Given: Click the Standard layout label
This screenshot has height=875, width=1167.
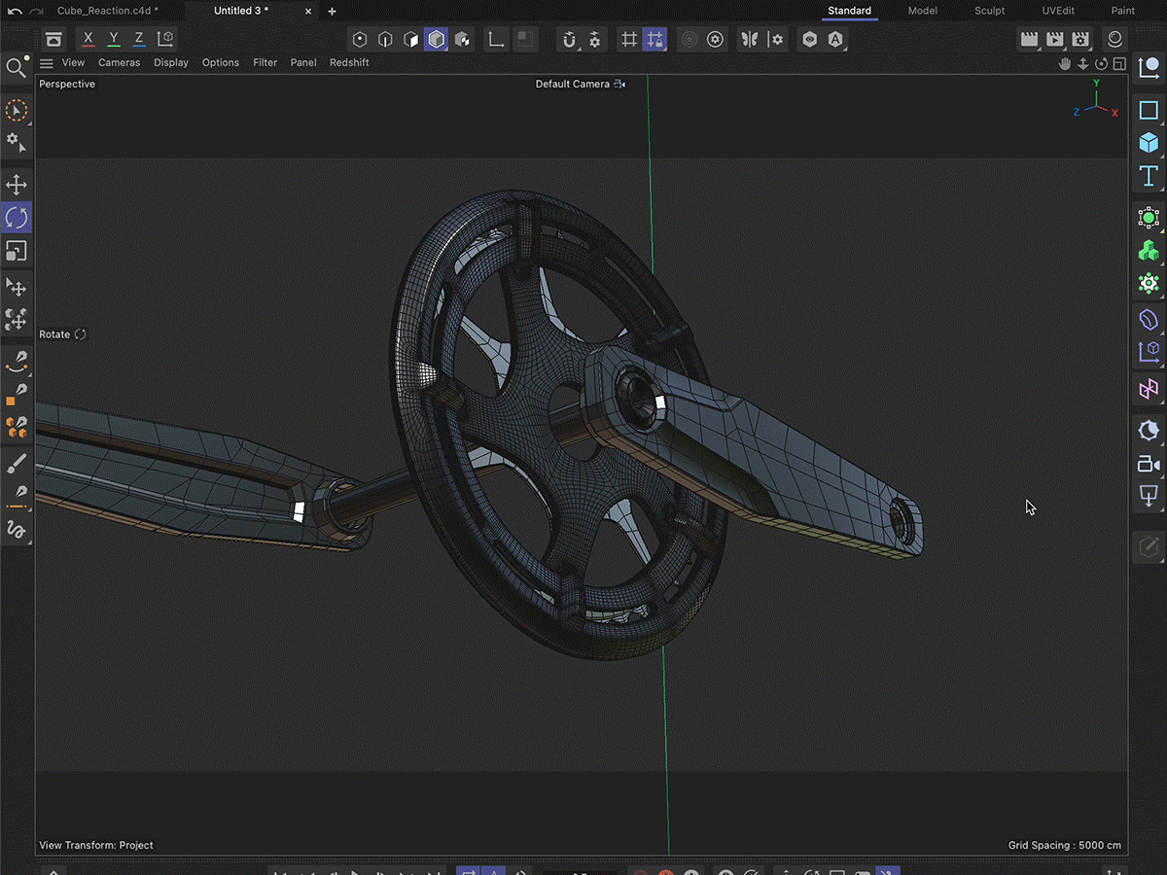Looking at the screenshot, I should (849, 11).
